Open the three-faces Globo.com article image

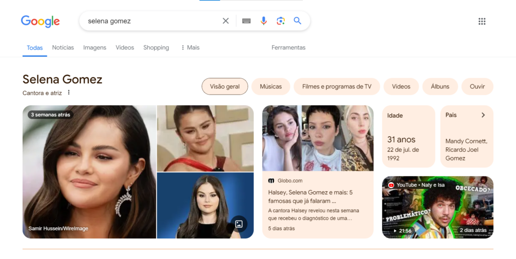[318, 138]
